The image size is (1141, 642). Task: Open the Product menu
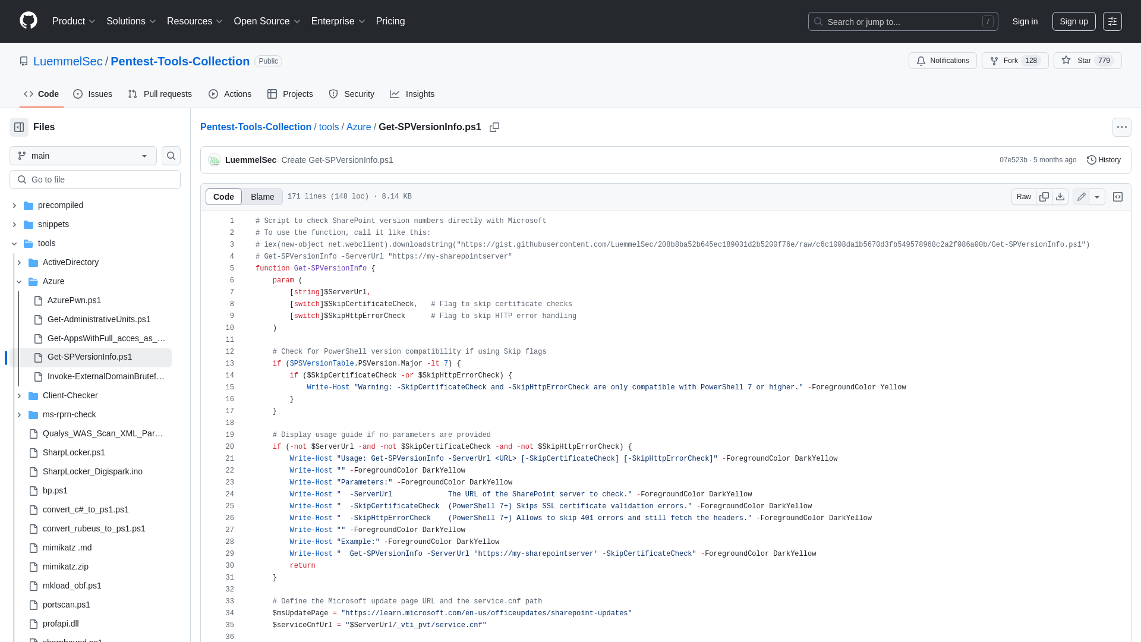pos(74,21)
